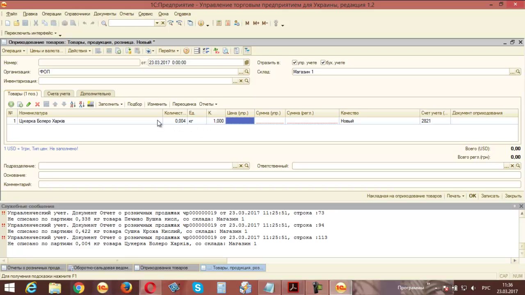Image resolution: width=525 pixels, height=295 pixels.
Task: Open the Печать dropdown at the bottom
Action: coord(455,196)
